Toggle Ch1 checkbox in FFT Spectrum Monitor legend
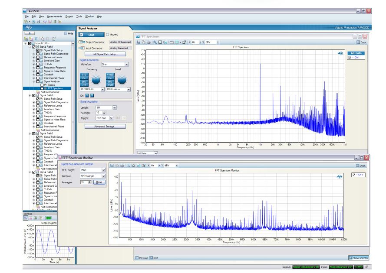Viewport: 386px width, 273px height. click(354, 175)
